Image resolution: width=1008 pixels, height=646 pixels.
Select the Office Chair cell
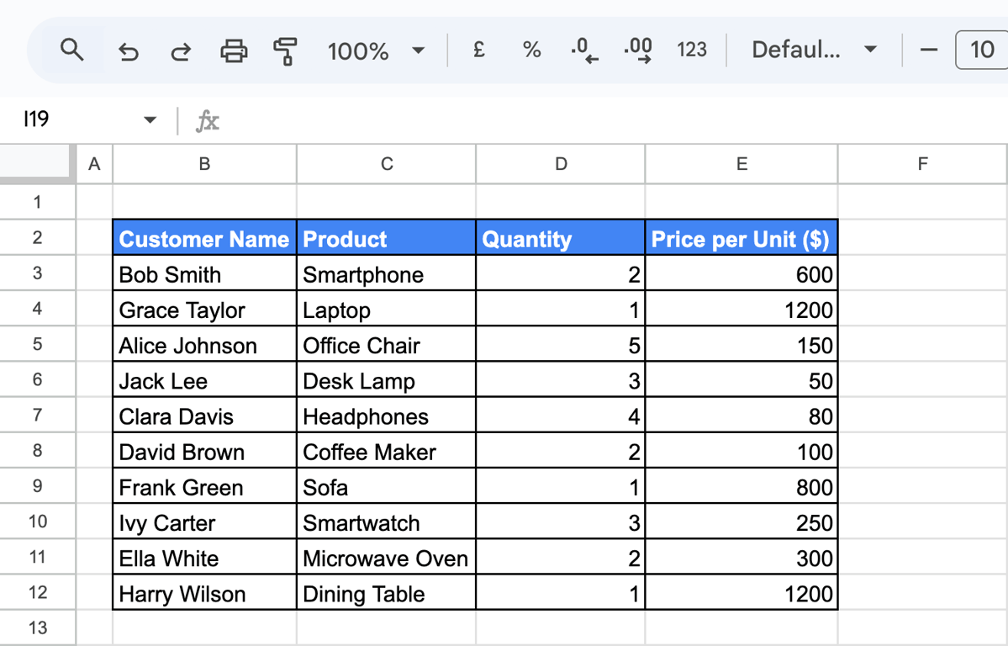(x=387, y=344)
